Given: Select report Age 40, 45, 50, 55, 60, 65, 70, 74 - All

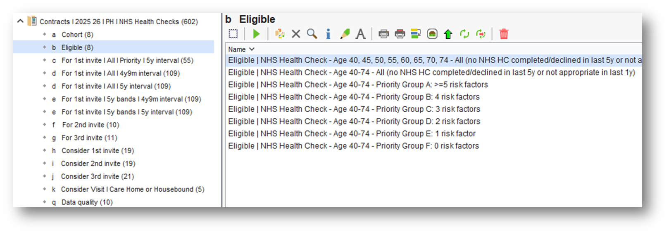Looking at the screenshot, I should [x=435, y=60].
